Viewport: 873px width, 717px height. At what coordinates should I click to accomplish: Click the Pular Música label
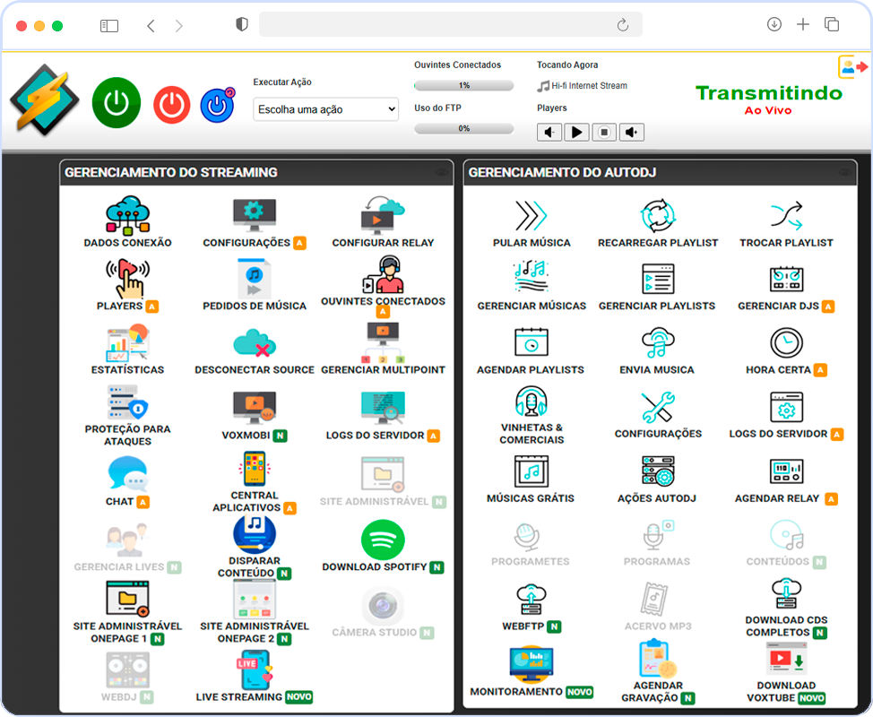click(532, 243)
